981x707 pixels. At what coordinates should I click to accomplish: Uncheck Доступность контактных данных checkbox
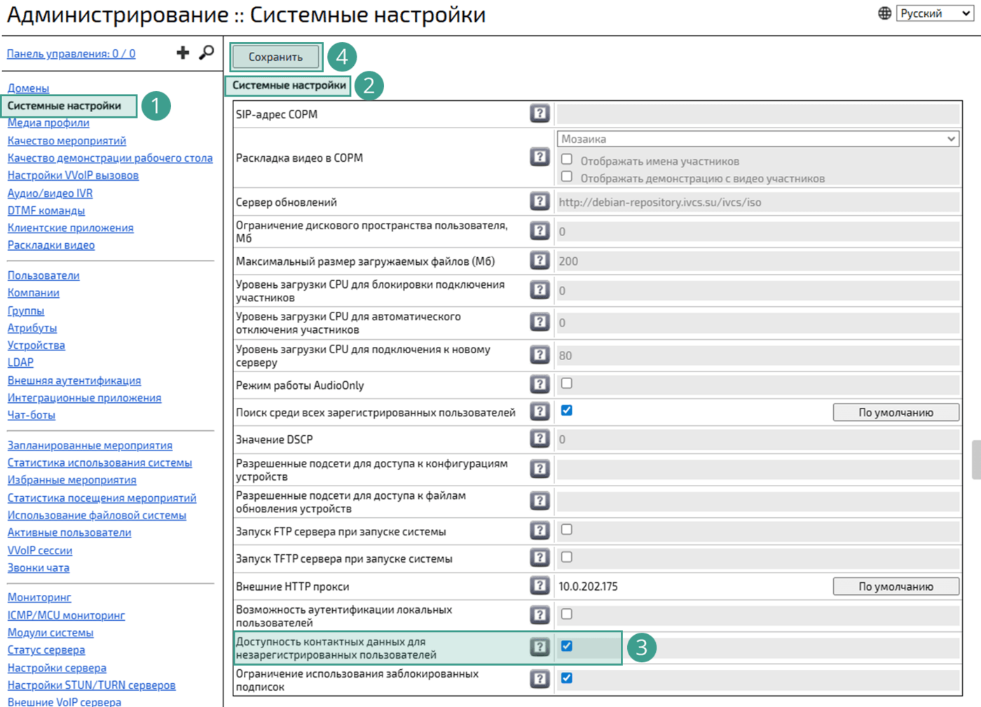(567, 646)
